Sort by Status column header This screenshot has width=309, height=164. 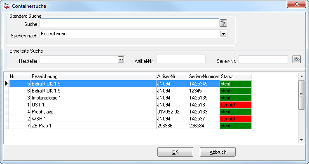(236, 76)
